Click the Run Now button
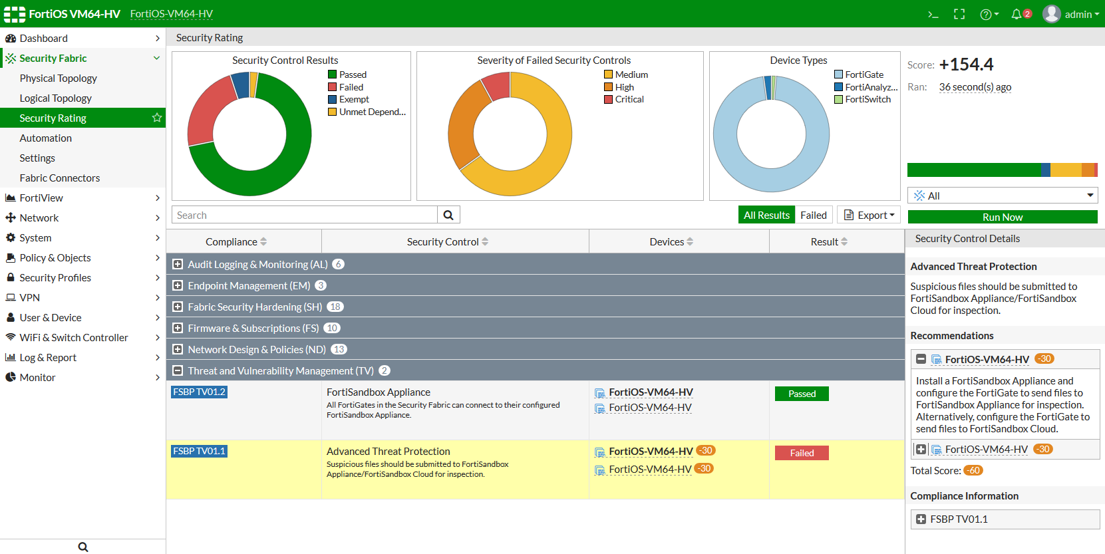Image resolution: width=1105 pixels, height=554 pixels. [x=1003, y=217]
